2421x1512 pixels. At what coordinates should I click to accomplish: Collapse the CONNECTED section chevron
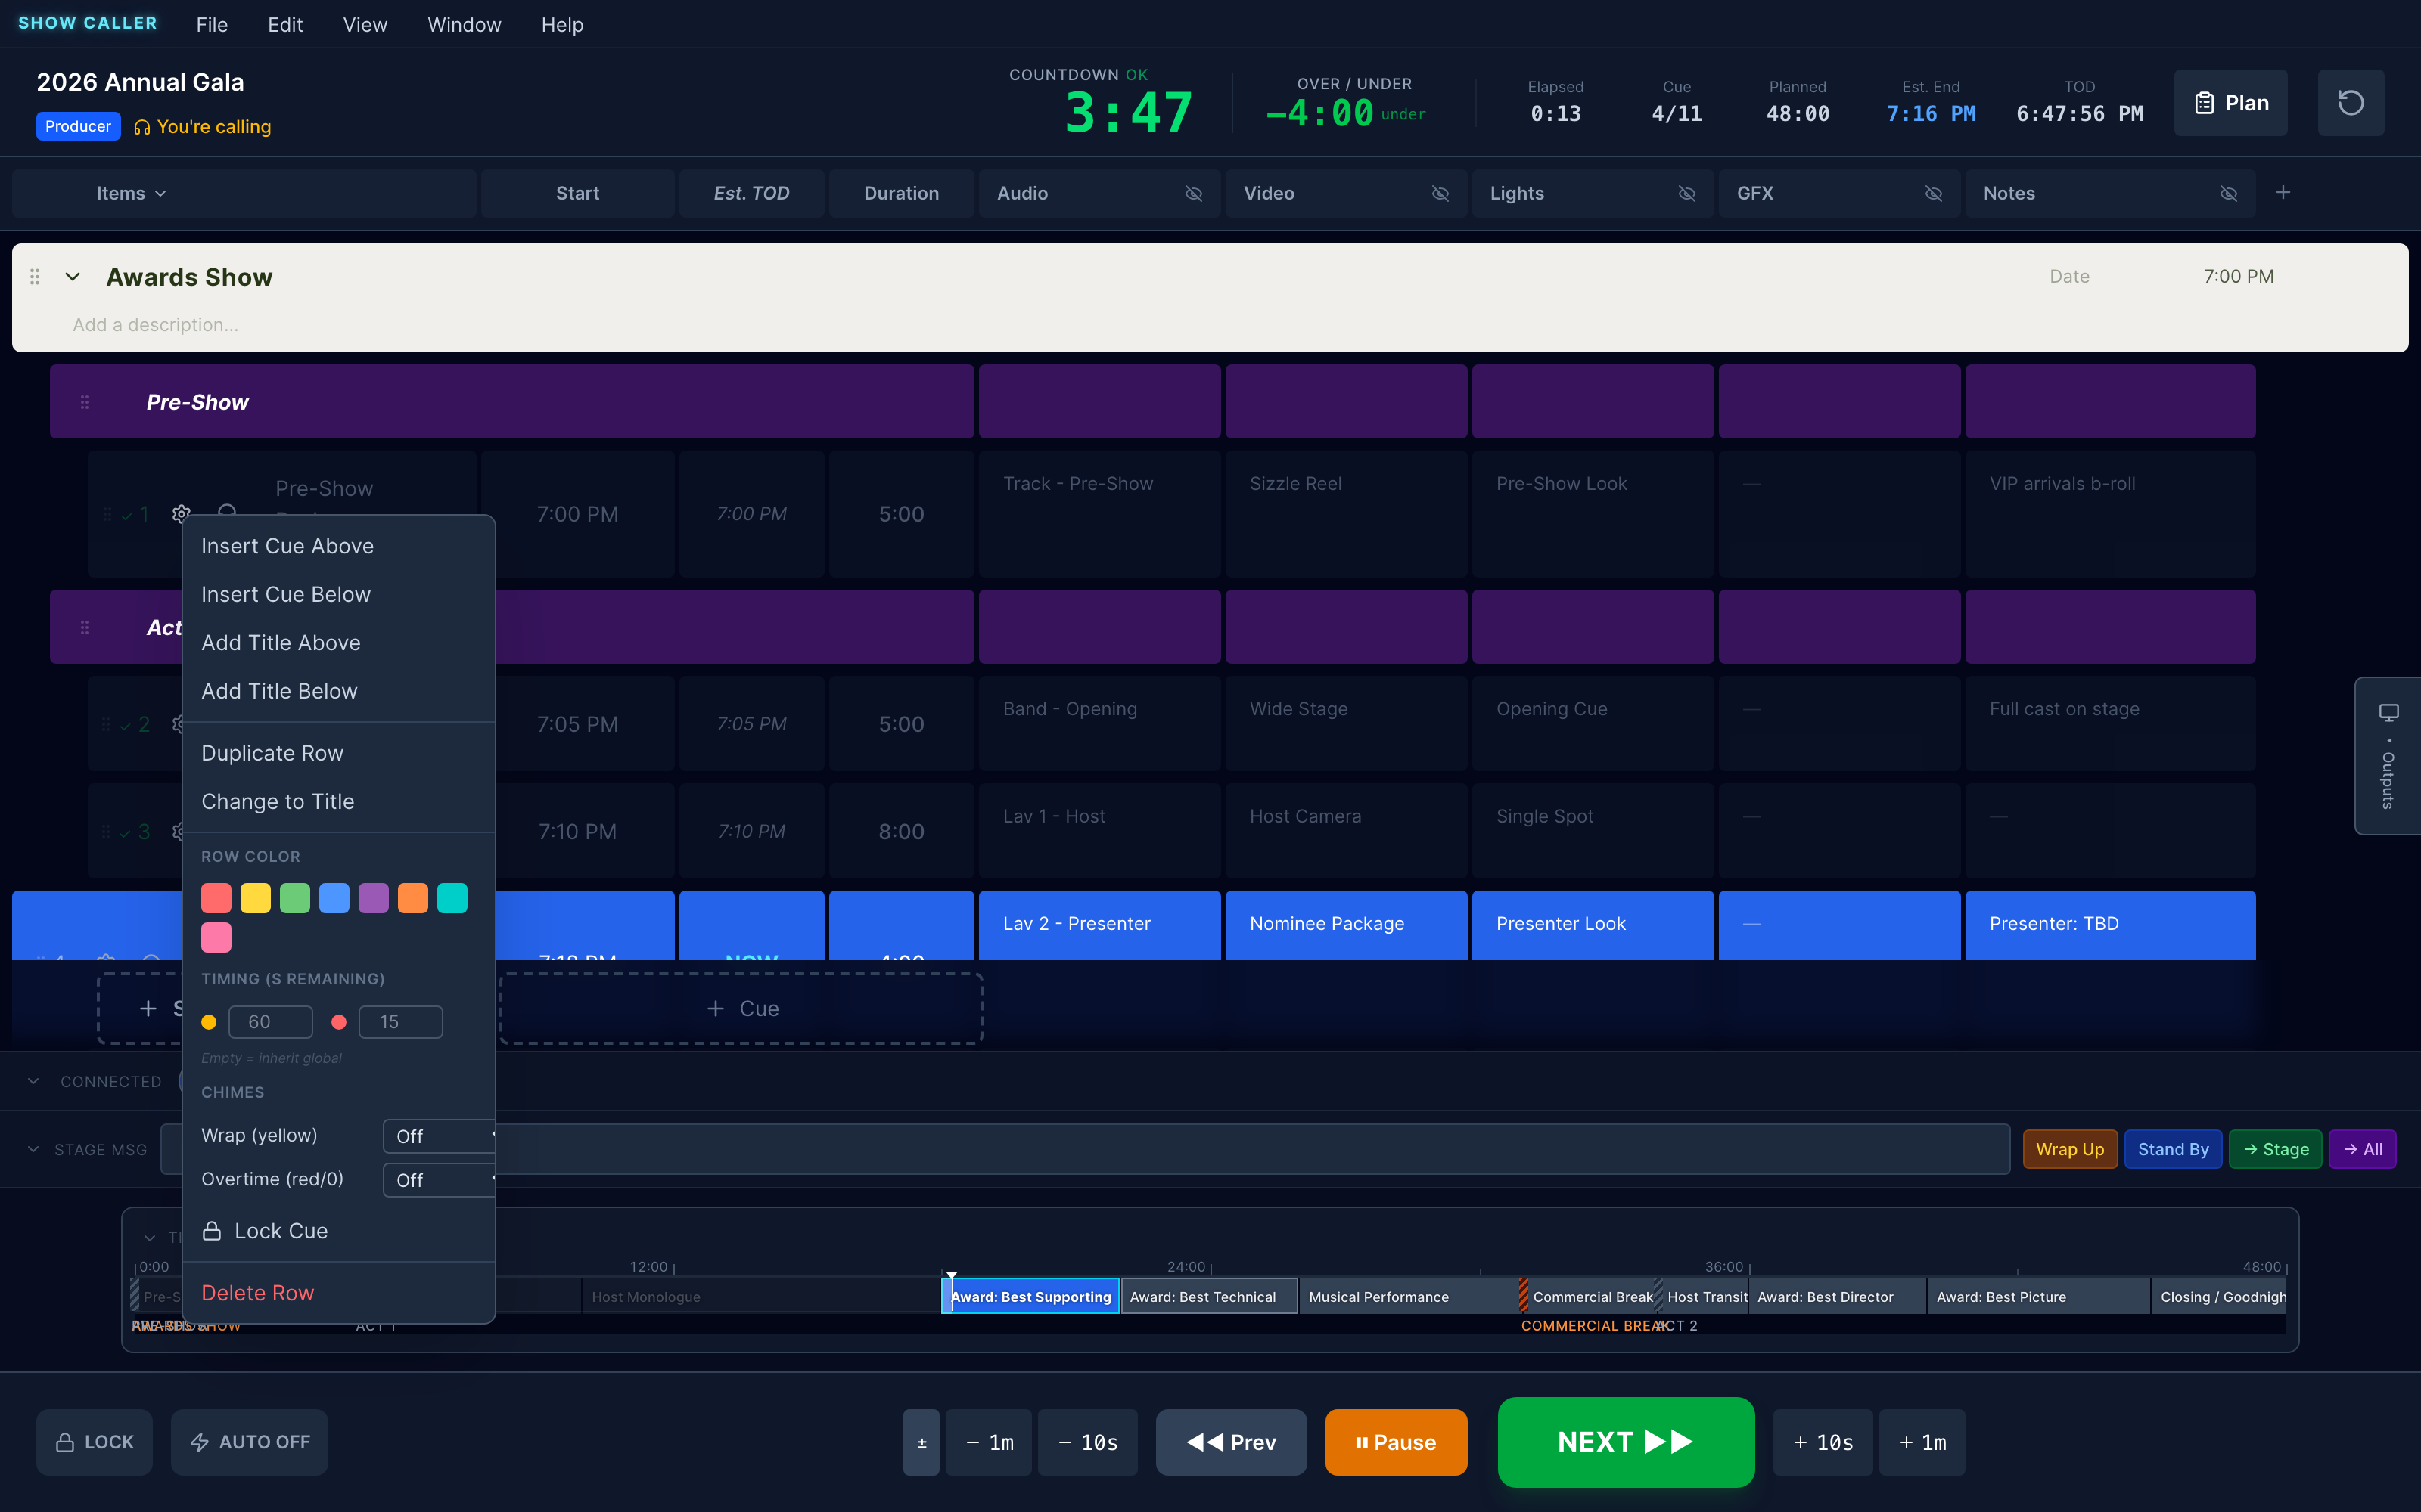(x=34, y=1081)
